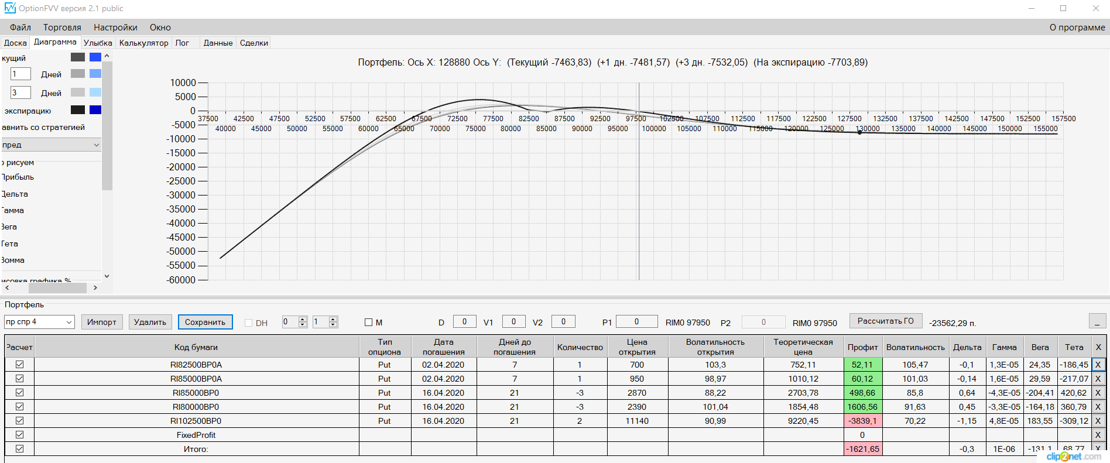Pick the pale blue swatch for the 3-day line

coord(95,92)
